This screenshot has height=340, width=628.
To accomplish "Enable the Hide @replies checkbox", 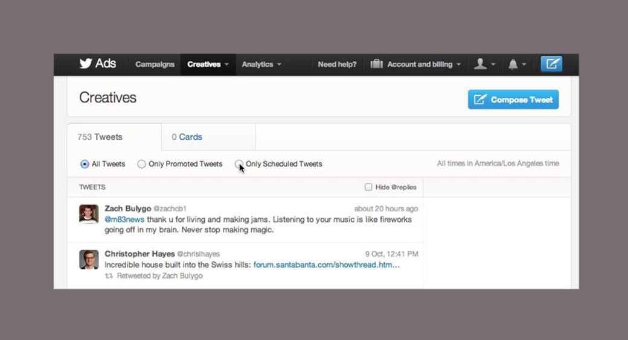I will 368,187.
